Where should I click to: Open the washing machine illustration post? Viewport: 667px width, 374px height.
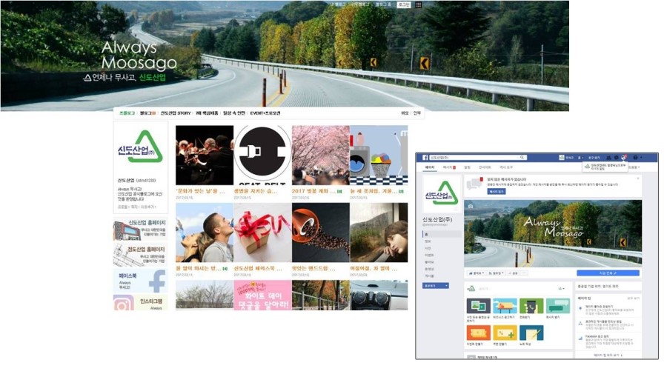(379, 155)
